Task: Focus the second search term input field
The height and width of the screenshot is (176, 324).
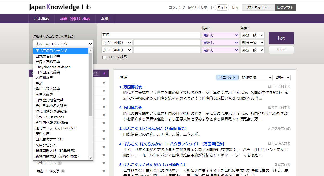Action: tap(167, 43)
